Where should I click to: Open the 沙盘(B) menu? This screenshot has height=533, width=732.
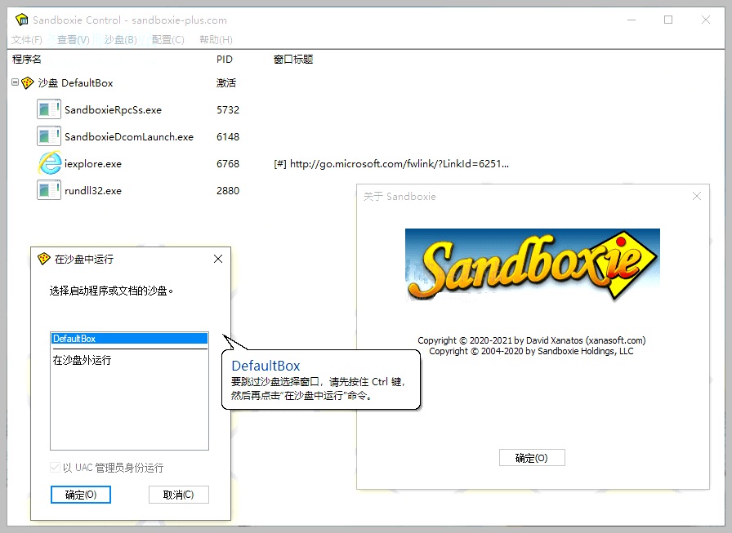[x=120, y=40]
